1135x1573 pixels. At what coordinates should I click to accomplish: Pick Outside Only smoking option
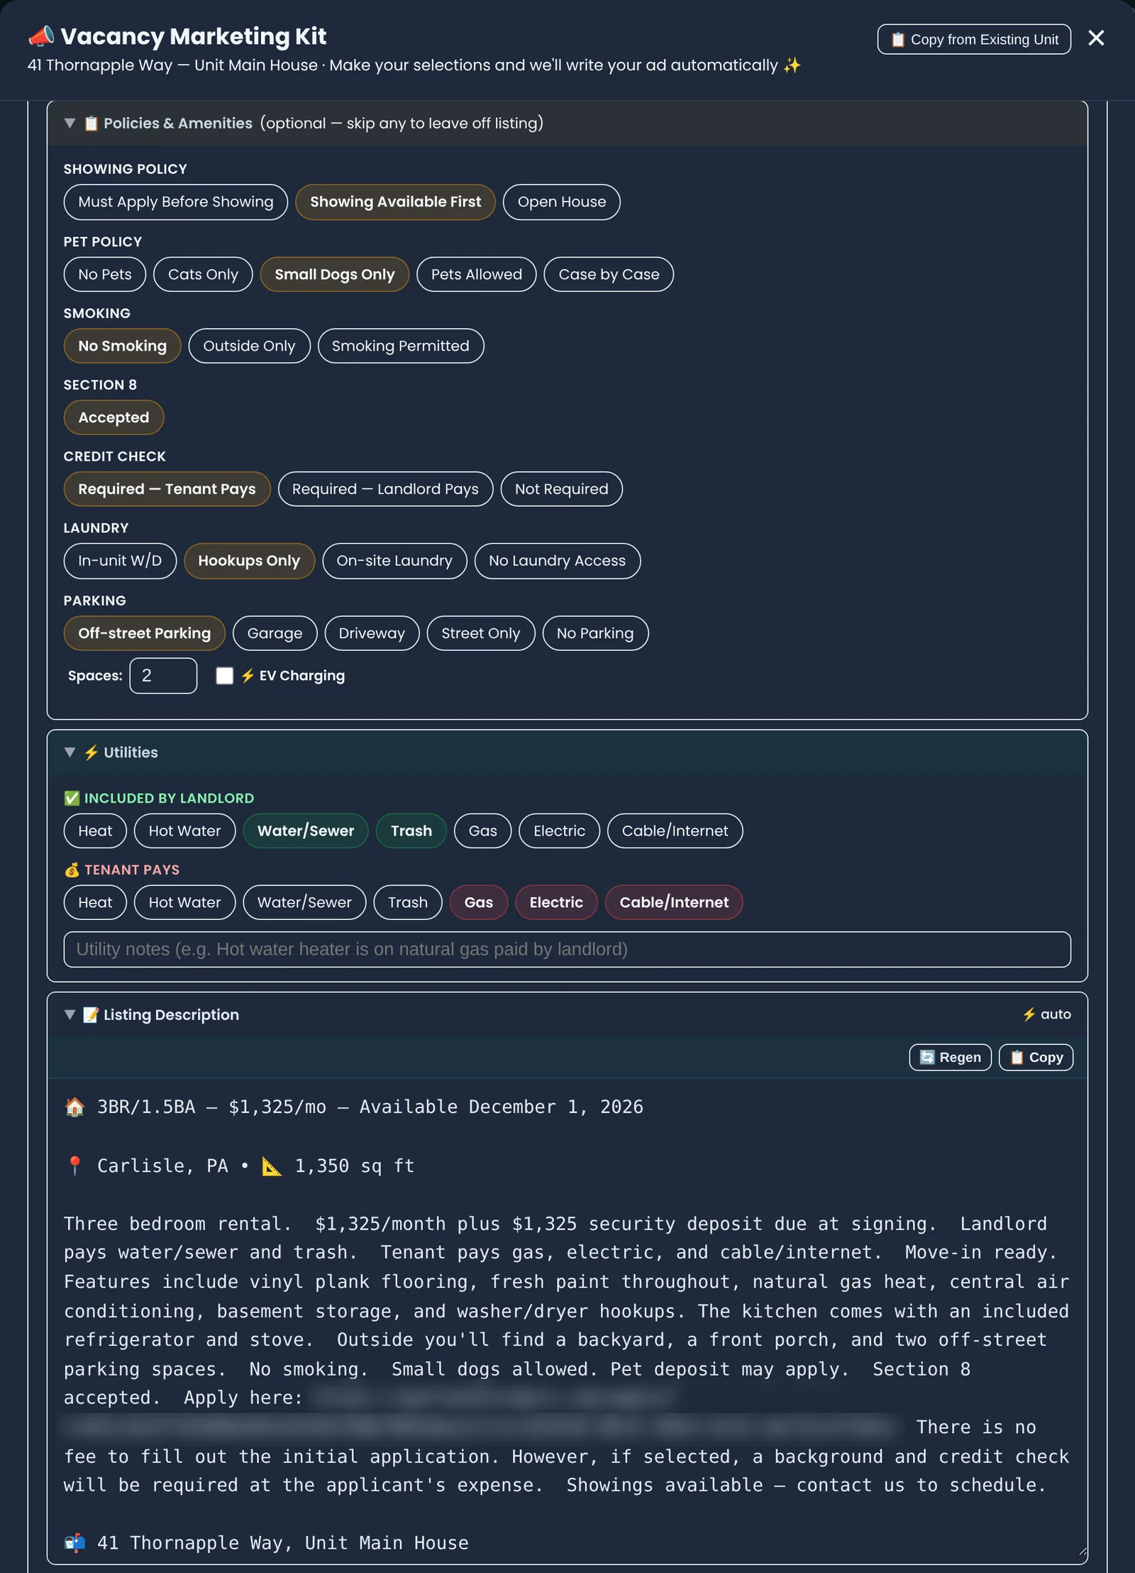(x=249, y=346)
